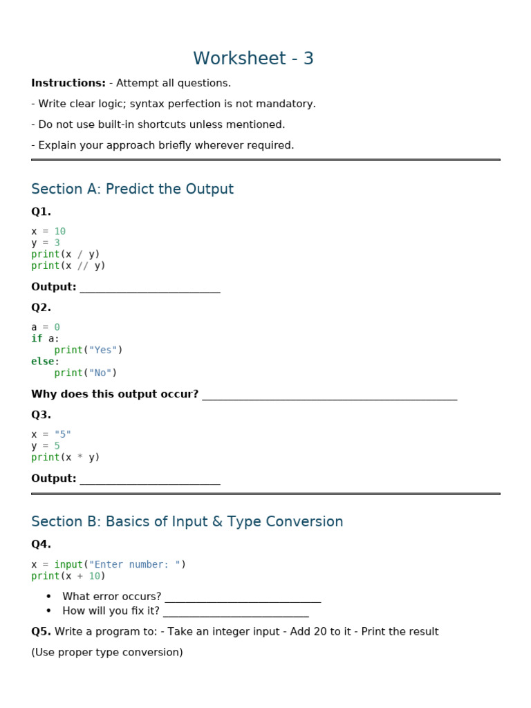Image resolution: width=531 pixels, height=708 pixels.
Task: Click the print("Yes") code line
Action: pyautogui.click(x=88, y=350)
